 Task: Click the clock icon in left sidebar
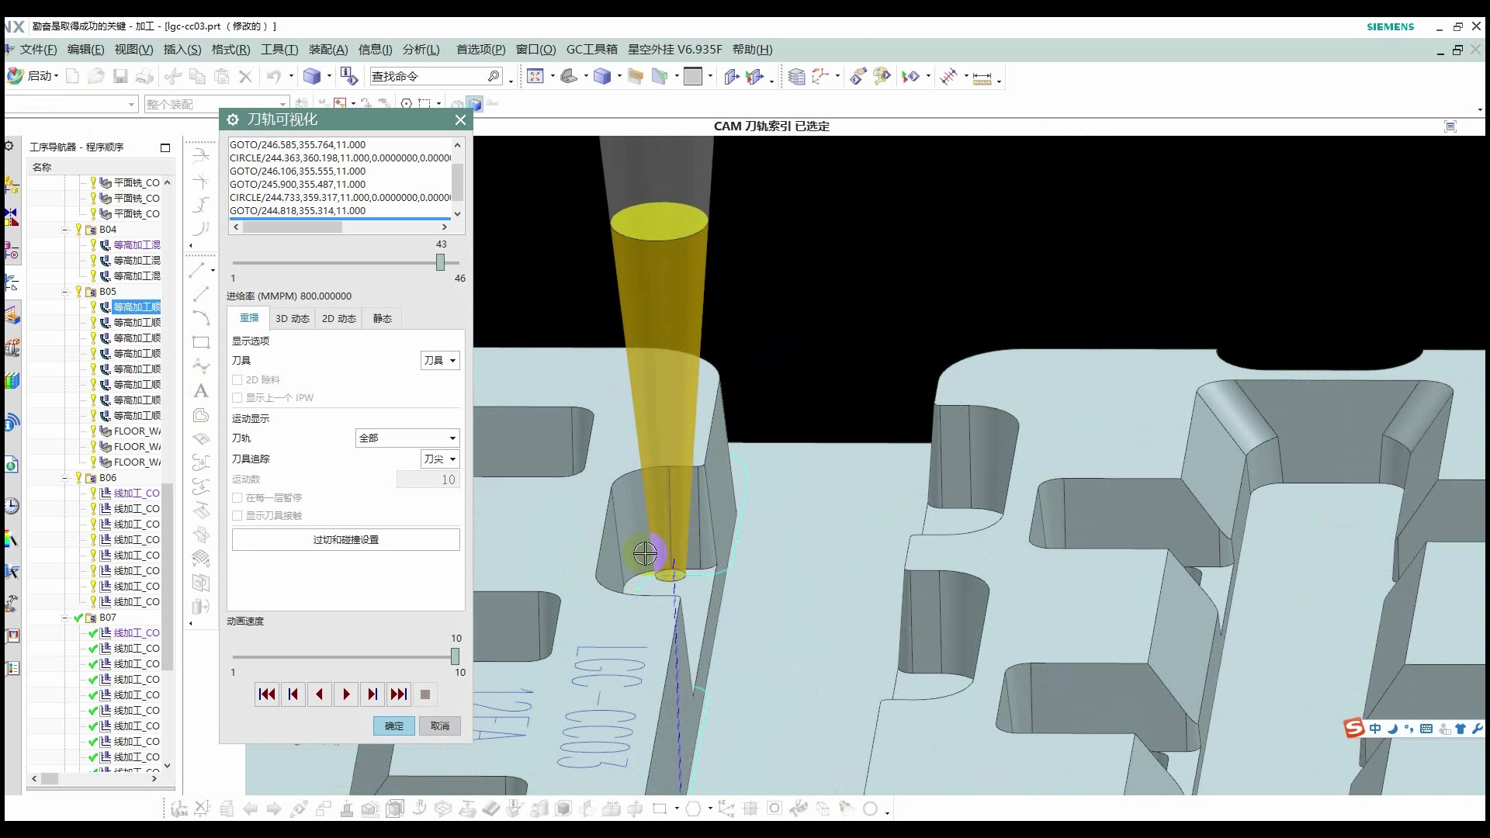(x=12, y=506)
